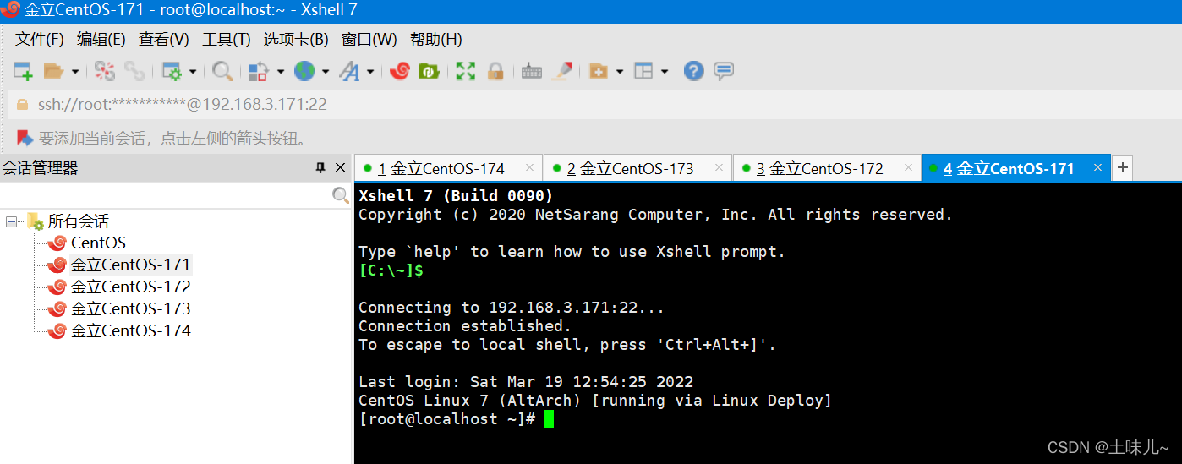Click the pane Layout icon
This screenshot has width=1182, height=464.
643,72
